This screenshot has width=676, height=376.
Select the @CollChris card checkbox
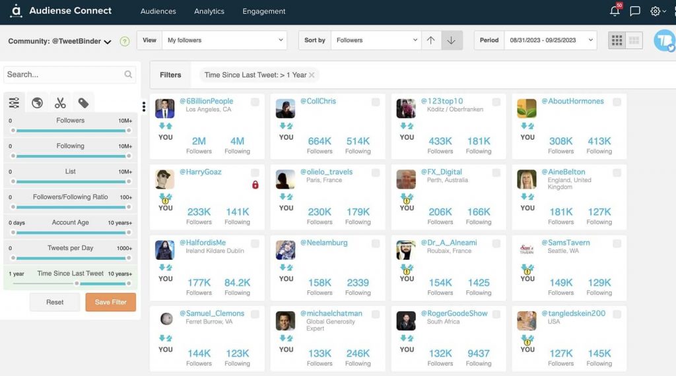click(x=376, y=102)
